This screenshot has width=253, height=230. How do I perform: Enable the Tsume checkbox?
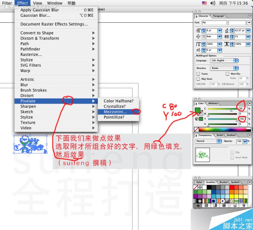198,74
